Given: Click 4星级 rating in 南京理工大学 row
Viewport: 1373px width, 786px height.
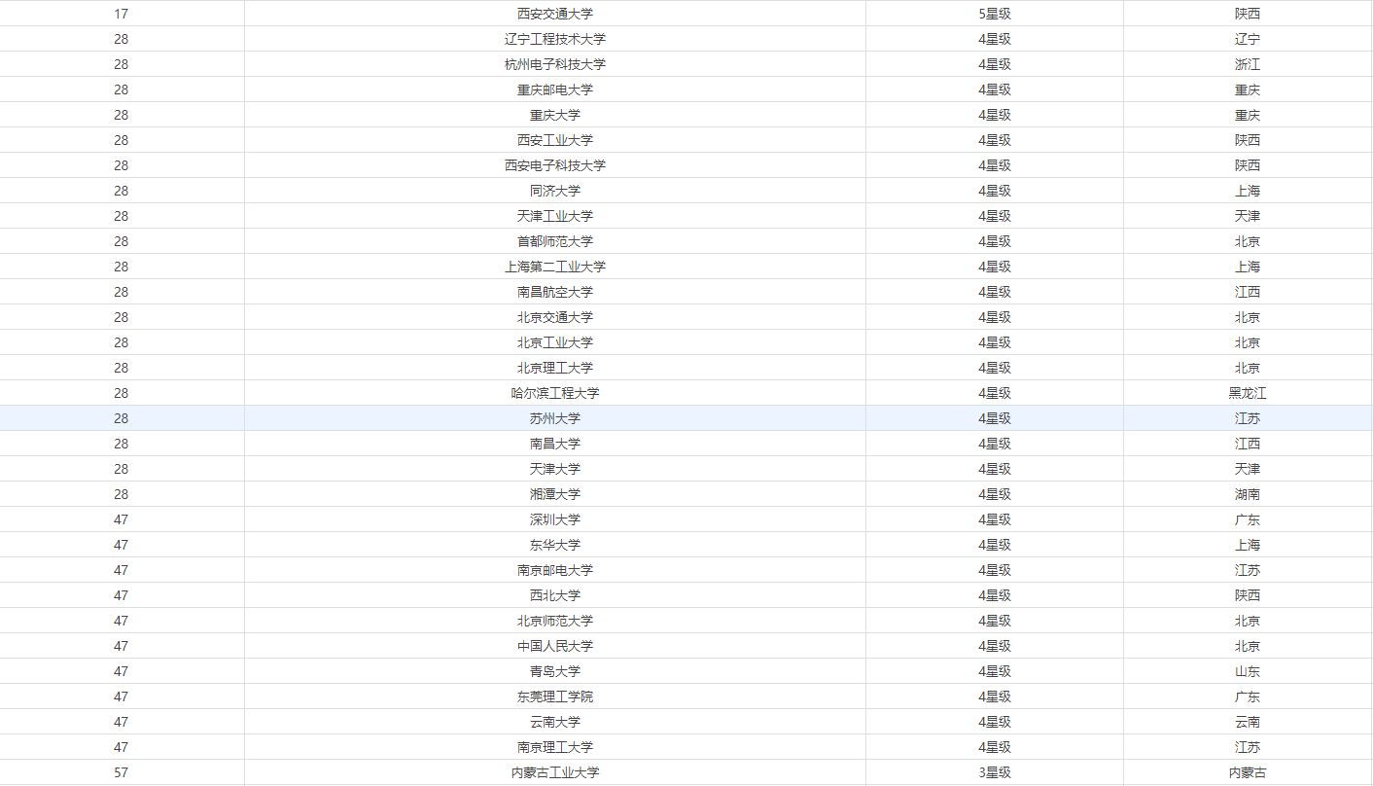Looking at the screenshot, I should click(x=995, y=747).
